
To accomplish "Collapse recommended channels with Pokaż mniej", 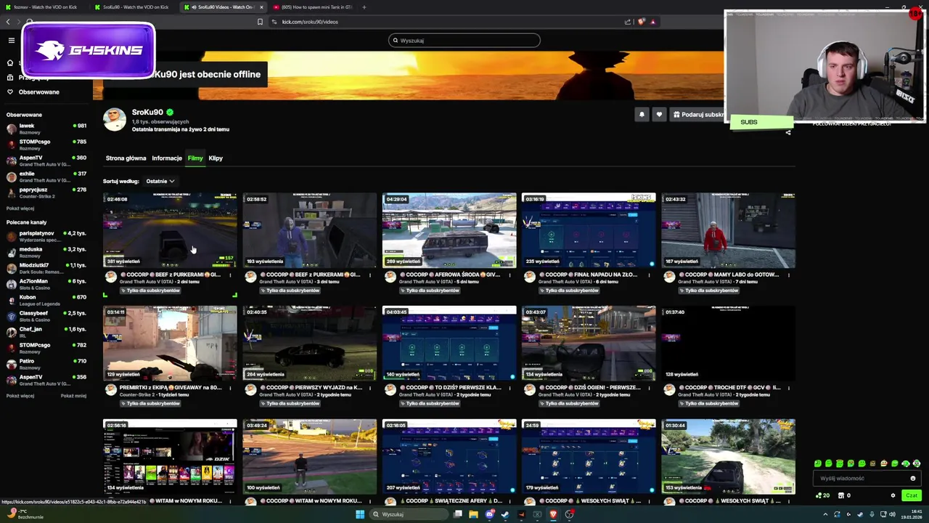I will pyautogui.click(x=73, y=396).
